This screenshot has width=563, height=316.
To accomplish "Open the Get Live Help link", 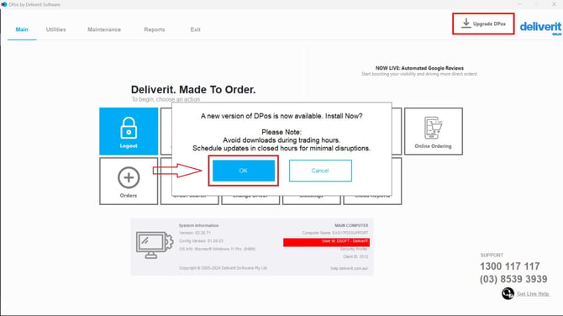I will click(x=533, y=294).
